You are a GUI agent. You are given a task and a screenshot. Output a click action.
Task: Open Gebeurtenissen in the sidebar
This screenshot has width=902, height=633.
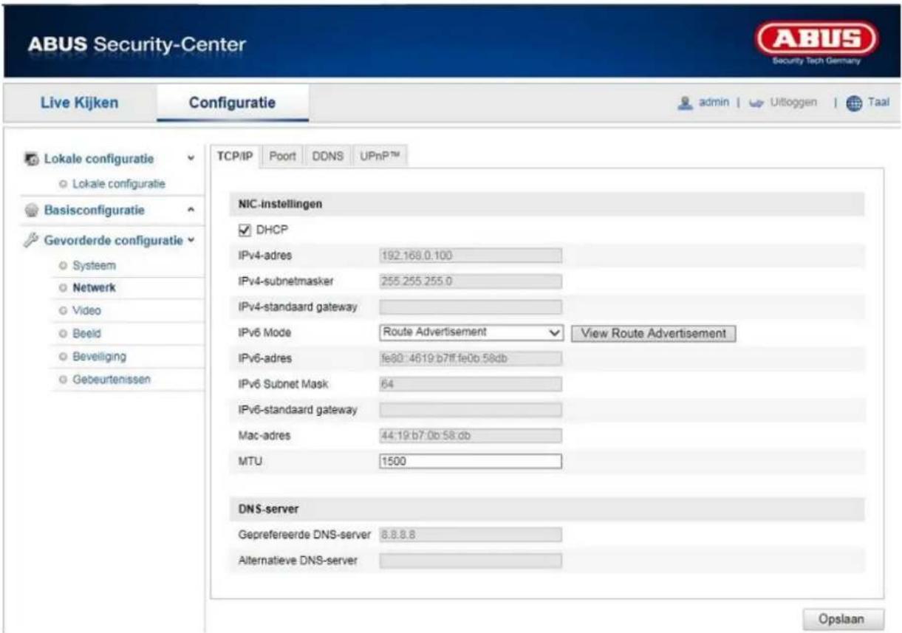point(112,380)
